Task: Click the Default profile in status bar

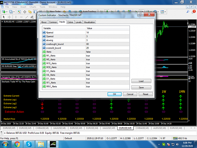Action: coord(68,138)
